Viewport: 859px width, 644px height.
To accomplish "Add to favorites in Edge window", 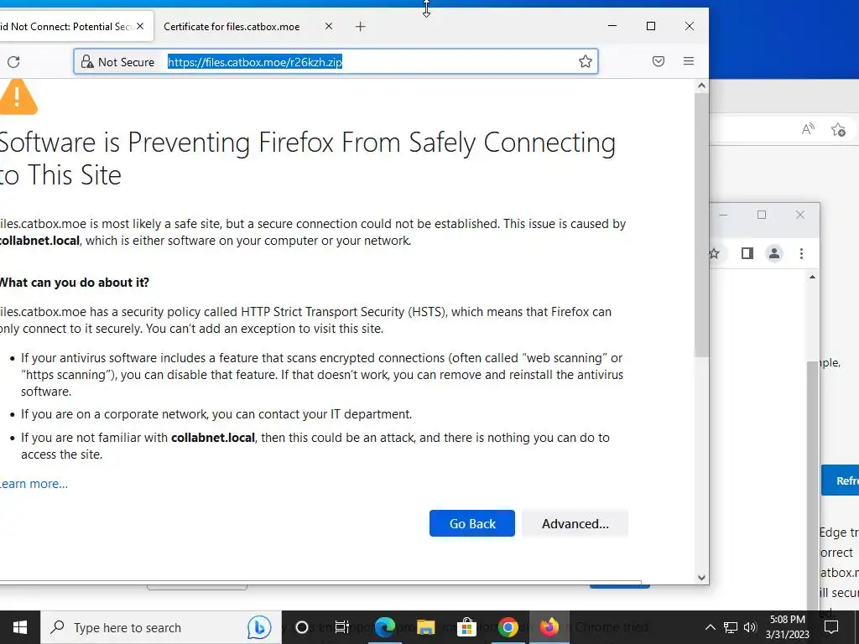I will coord(838,130).
